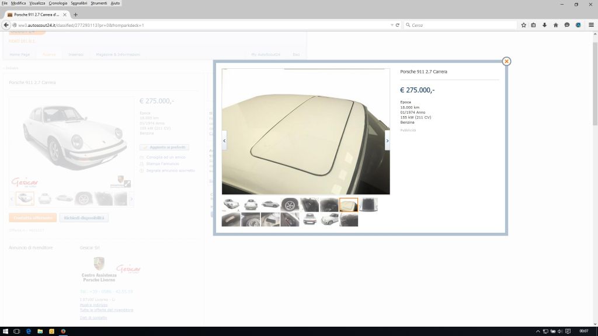Screen dimensions: 598x336
Task: Click the Stampa l'annuncio link
Action: coord(163,164)
